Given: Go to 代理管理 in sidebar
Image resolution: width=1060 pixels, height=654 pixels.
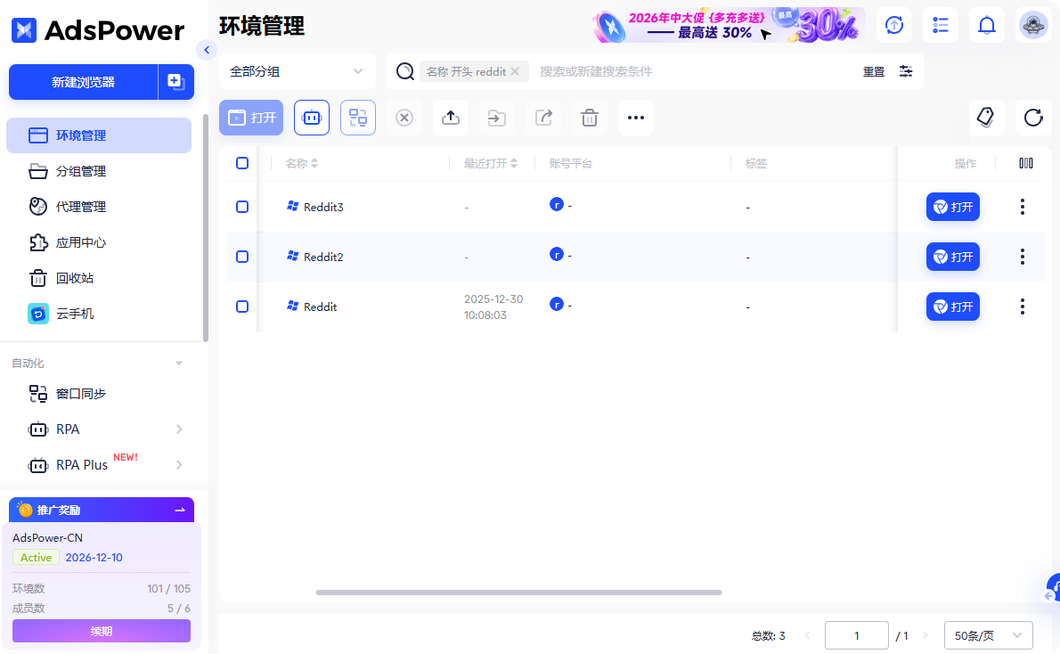Looking at the screenshot, I should [x=99, y=207].
